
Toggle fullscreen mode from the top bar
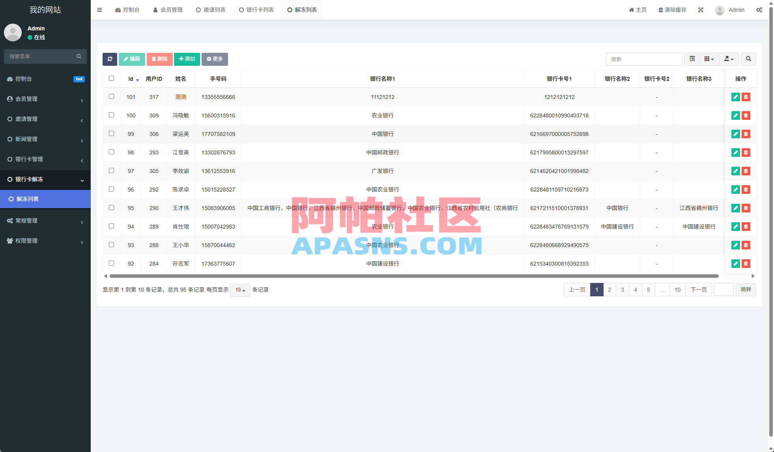(701, 10)
